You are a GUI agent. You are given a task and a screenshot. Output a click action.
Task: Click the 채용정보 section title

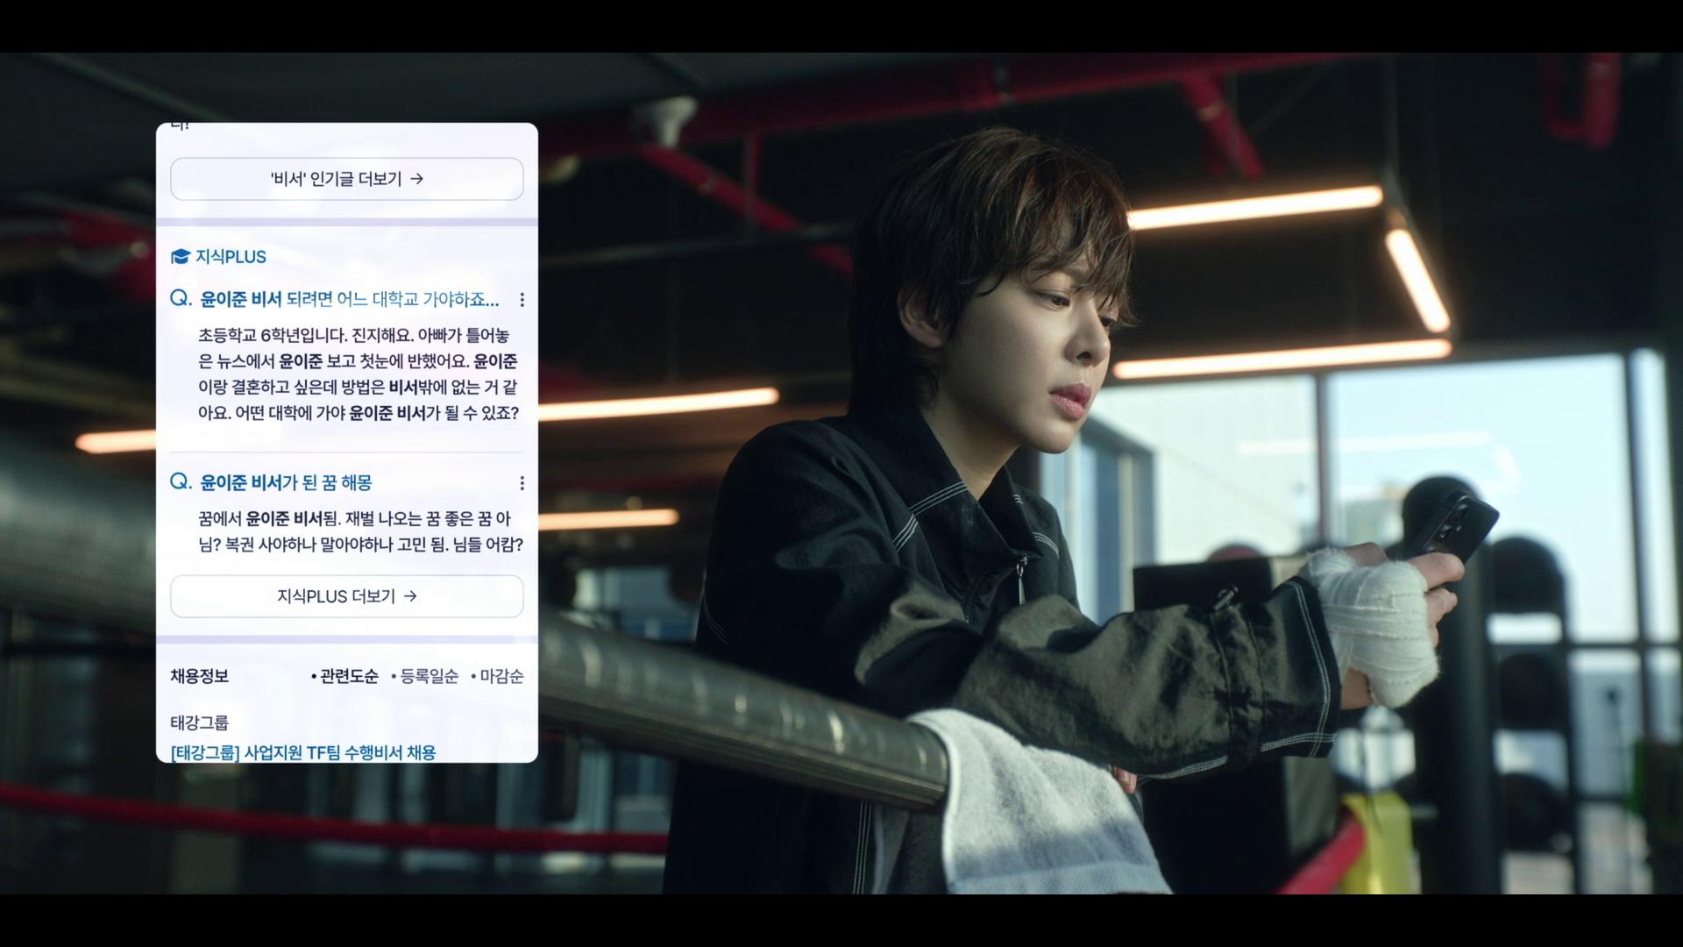(x=199, y=676)
